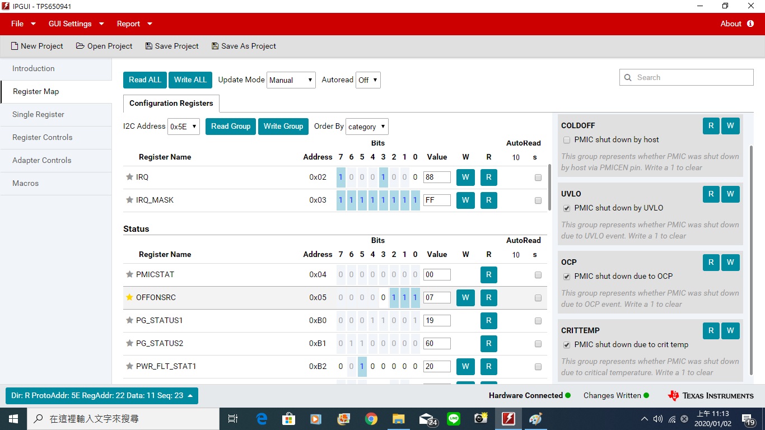Unstar the OFFONSRC register
The width and height of the screenshot is (765, 430).
(129, 297)
